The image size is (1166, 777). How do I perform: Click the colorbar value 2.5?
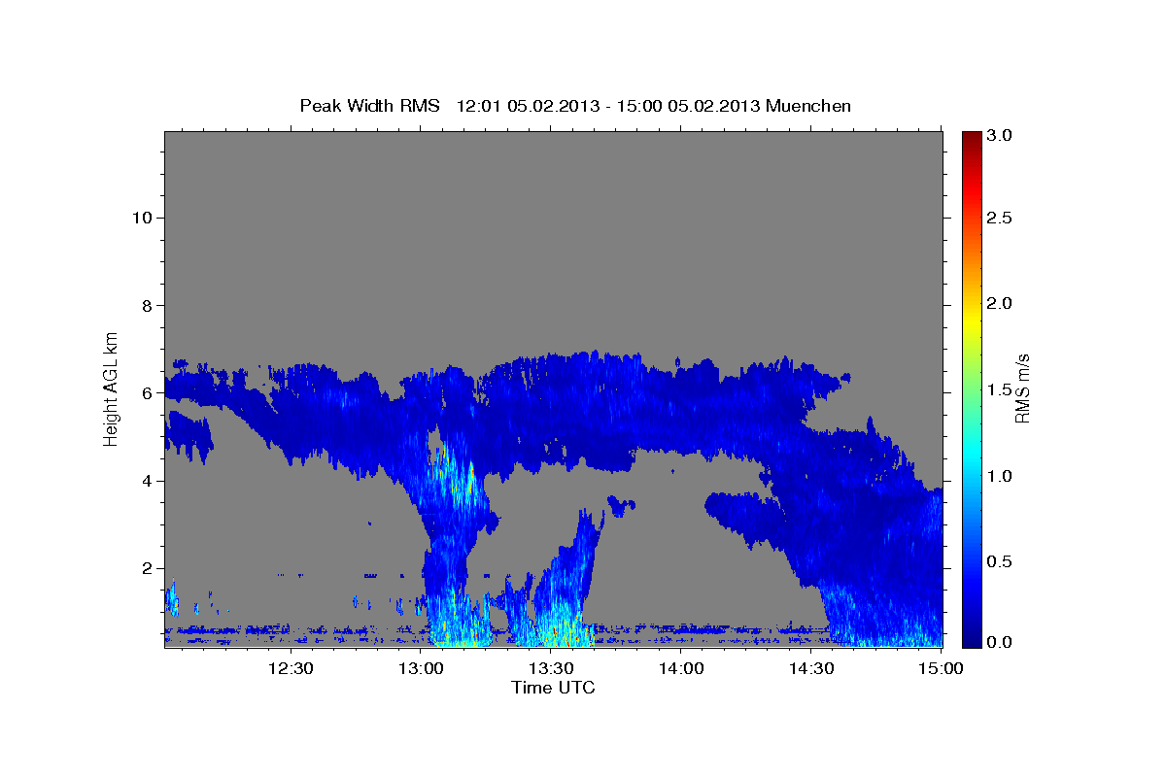click(x=1000, y=218)
